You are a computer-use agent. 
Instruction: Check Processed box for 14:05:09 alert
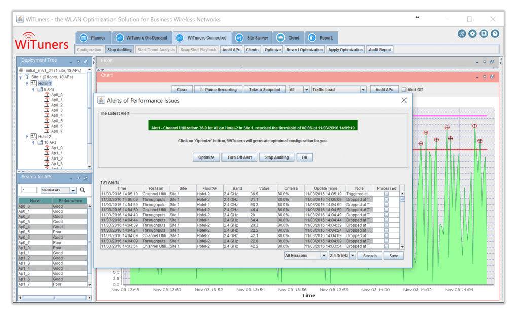pos(386,200)
